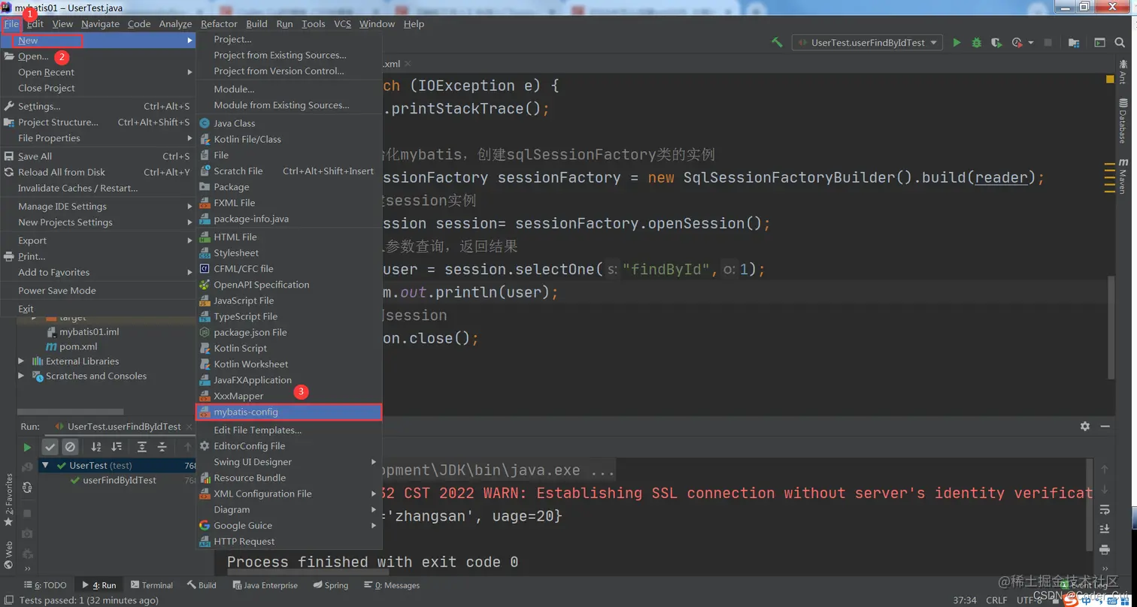Open the run configuration dropdown UserTest.userFindByIdTest

click(866, 43)
